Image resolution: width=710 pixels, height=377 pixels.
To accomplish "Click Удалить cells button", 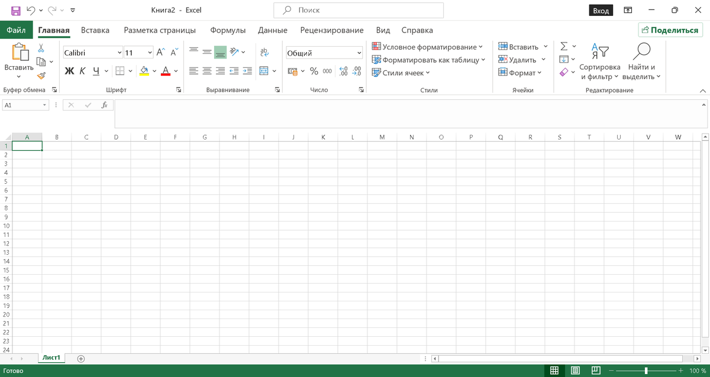I will 522,60.
